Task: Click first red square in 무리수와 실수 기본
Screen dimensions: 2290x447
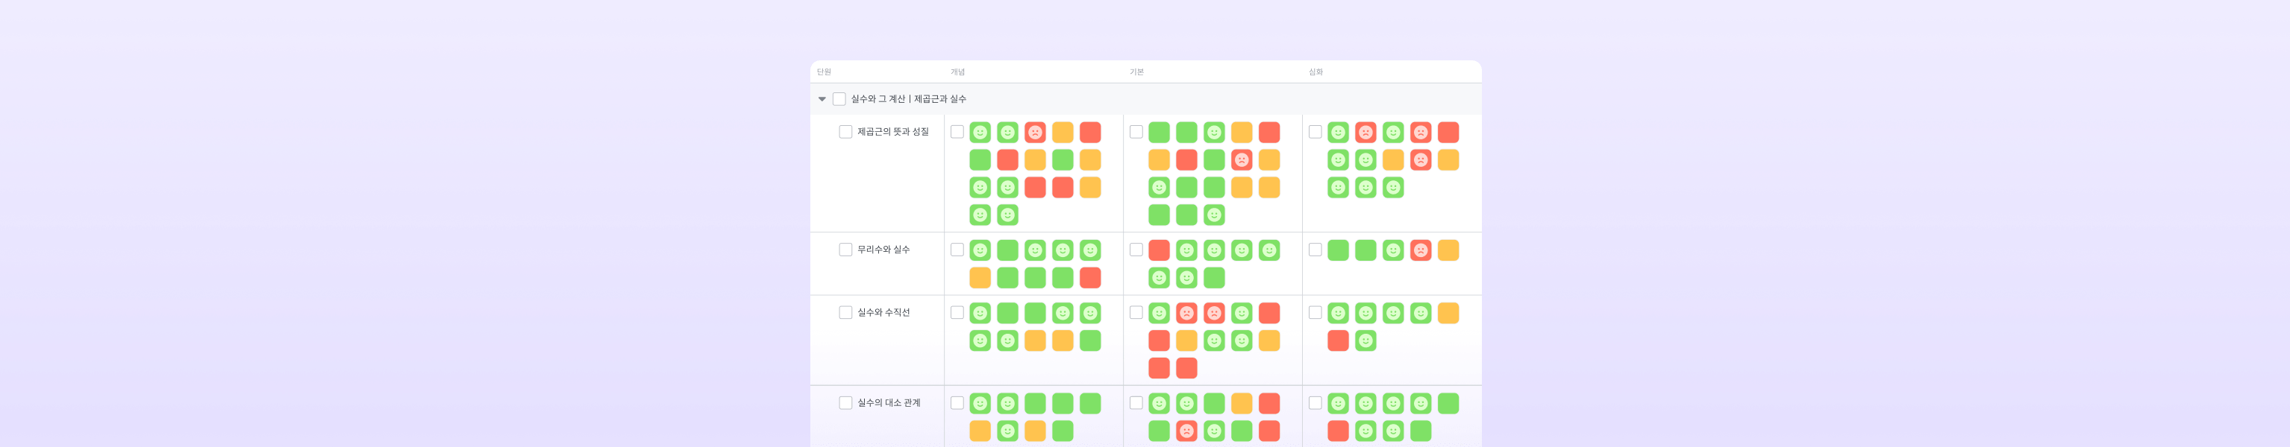Action: pyautogui.click(x=1158, y=251)
